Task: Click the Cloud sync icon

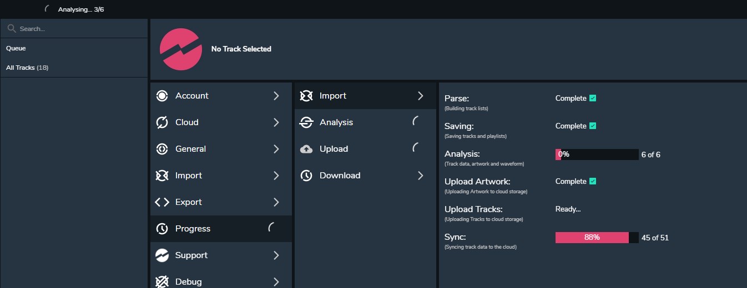Action: [x=162, y=122]
